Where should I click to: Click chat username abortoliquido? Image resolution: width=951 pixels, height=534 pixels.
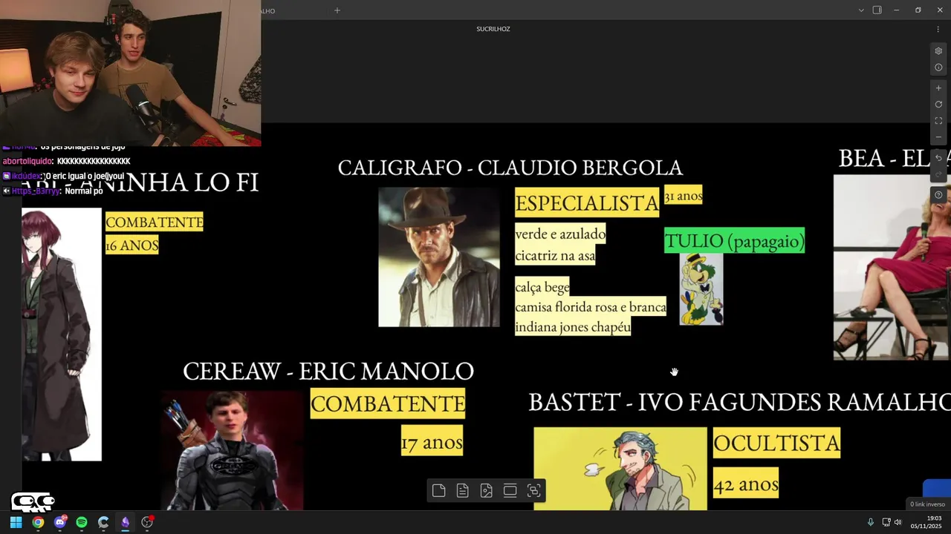27,161
